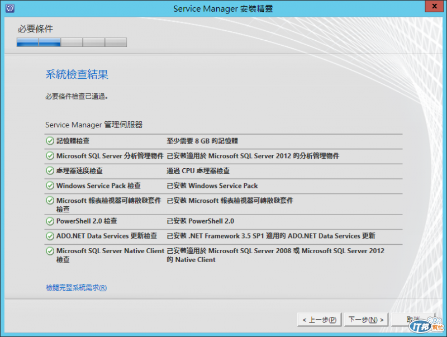Select the 系統檢查結果 heading

77,74
